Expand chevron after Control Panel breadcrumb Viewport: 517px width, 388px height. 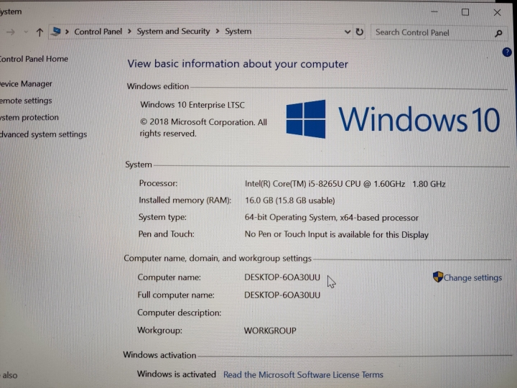129,32
